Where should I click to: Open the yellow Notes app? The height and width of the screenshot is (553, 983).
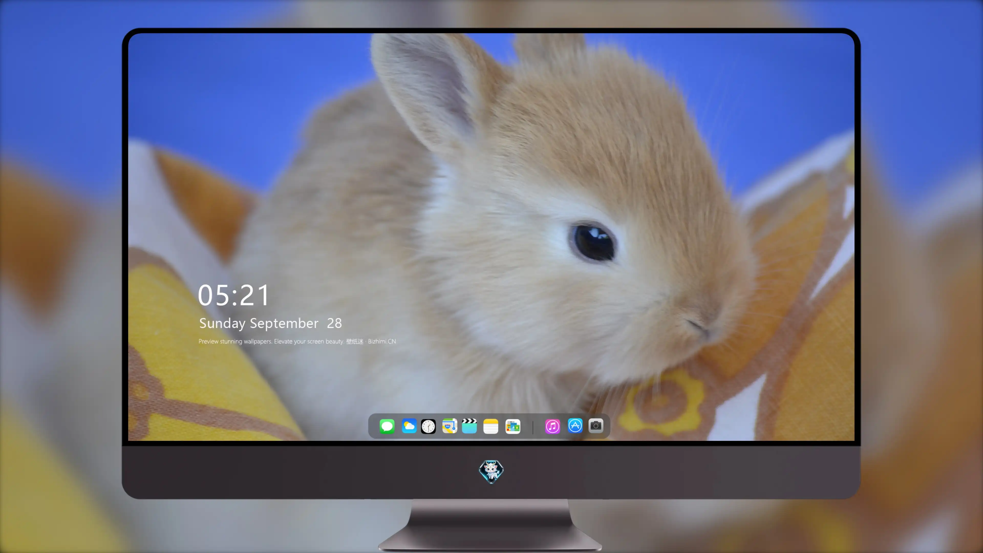tap(491, 426)
